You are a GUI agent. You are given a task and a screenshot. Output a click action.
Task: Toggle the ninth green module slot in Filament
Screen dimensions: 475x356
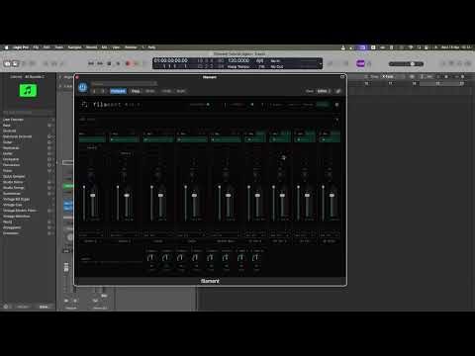coord(330,139)
